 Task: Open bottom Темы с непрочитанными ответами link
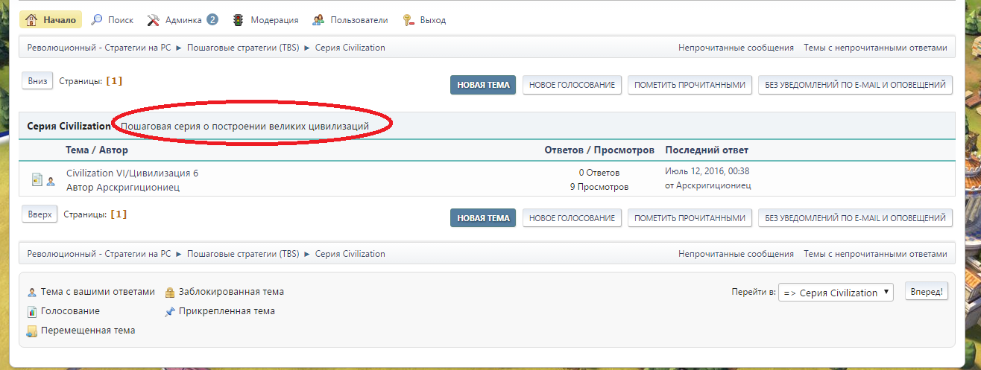(x=875, y=254)
